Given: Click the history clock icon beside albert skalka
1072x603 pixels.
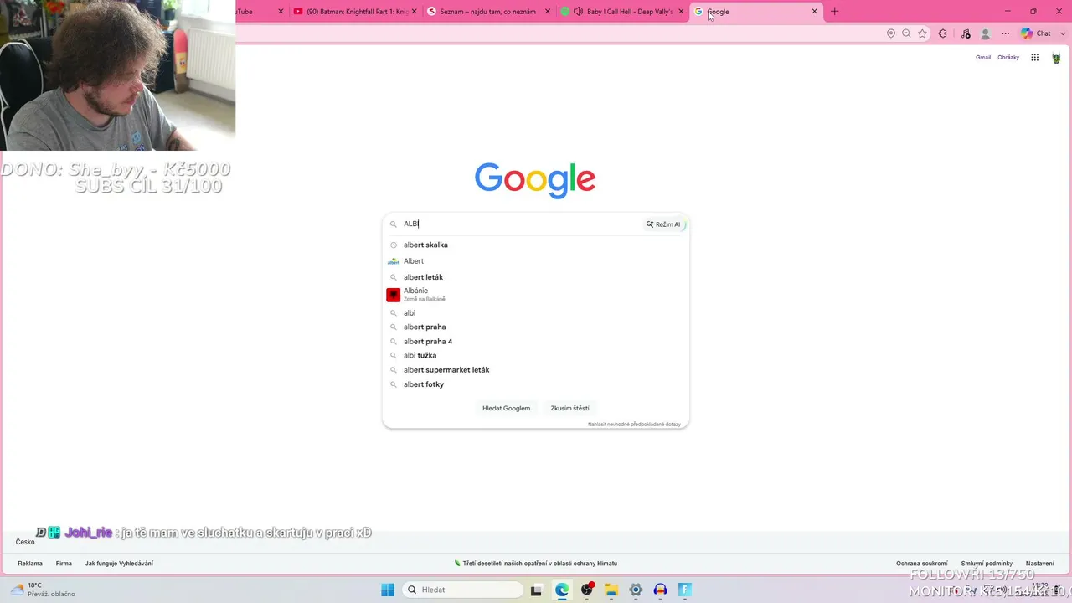Looking at the screenshot, I should tap(393, 245).
